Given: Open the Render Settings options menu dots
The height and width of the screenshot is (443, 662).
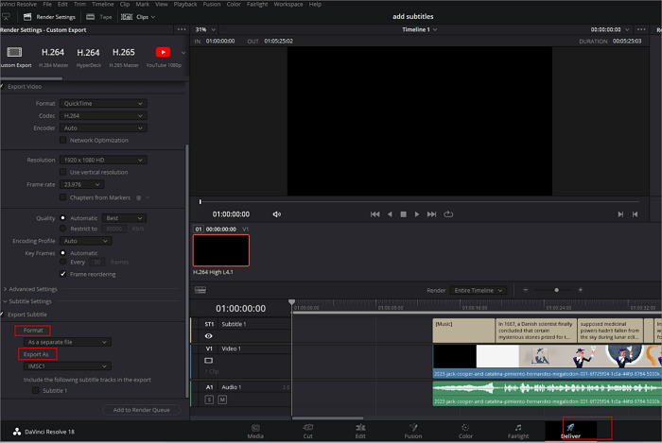Looking at the screenshot, I should coord(182,29).
